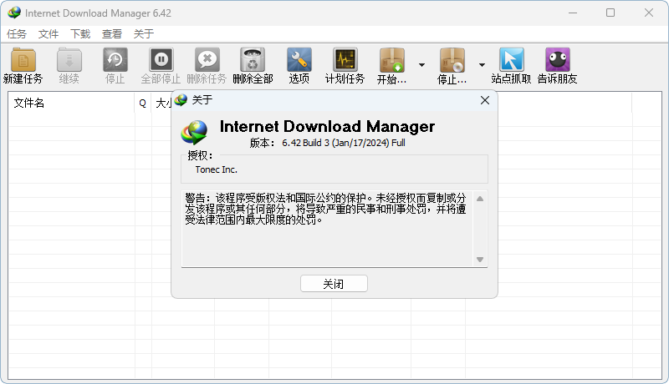Close the 关于 dialog with its X button
The width and height of the screenshot is (669, 384).
coord(484,100)
